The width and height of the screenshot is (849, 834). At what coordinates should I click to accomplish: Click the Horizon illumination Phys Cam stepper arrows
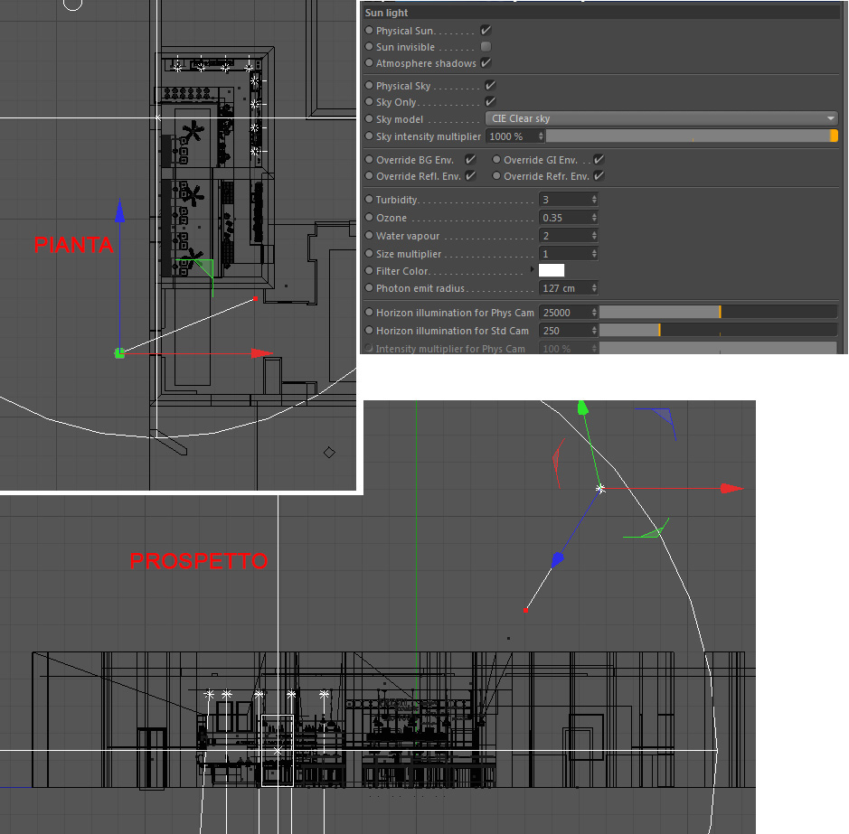click(594, 313)
